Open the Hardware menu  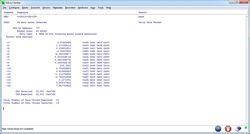click(83, 8)
